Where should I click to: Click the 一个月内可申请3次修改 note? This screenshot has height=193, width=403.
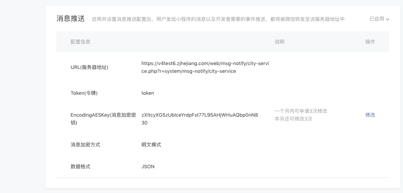click(301, 111)
